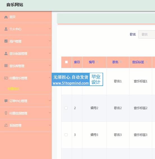Click the 编号2 cell
The width and height of the screenshot is (155, 159).
[94, 108]
